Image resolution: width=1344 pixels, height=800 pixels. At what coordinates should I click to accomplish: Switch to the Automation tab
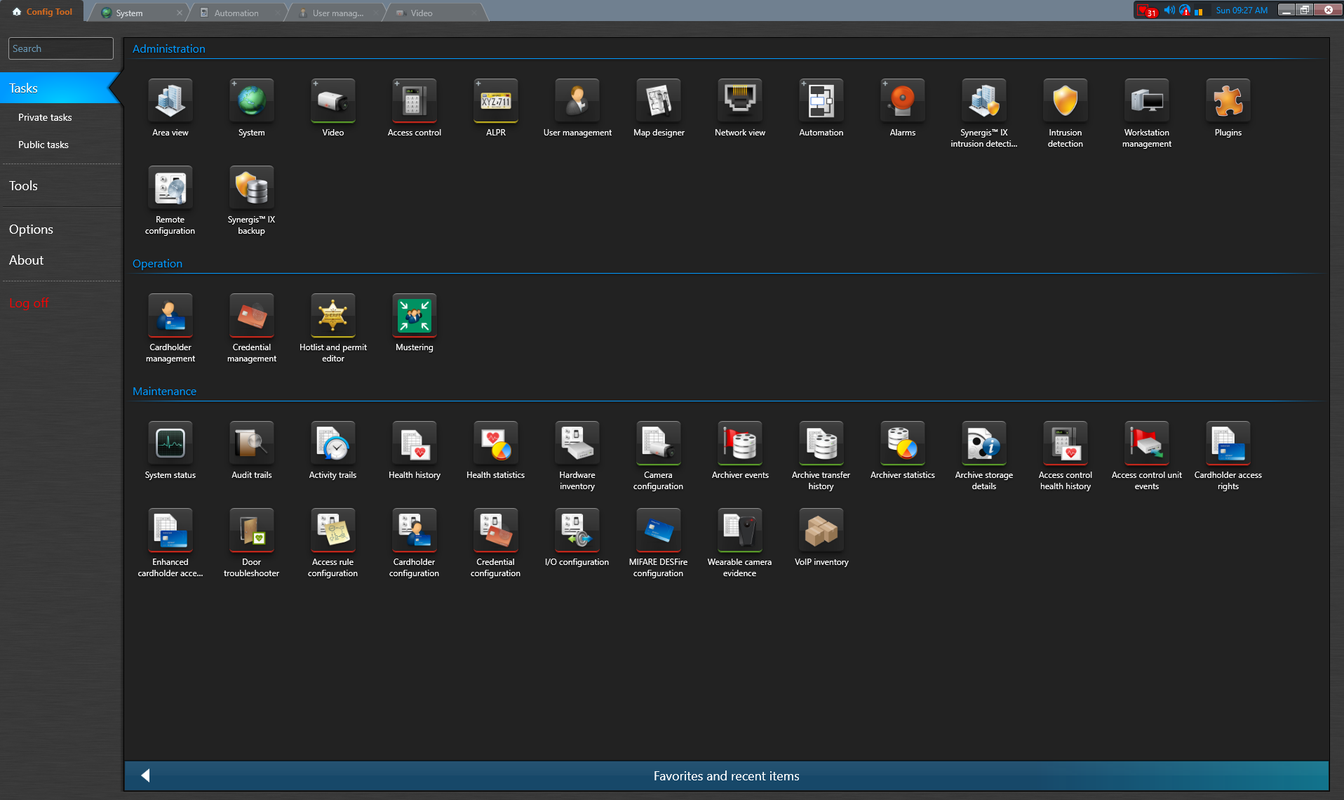236,13
